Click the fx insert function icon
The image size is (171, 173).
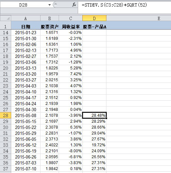pos(74,5)
